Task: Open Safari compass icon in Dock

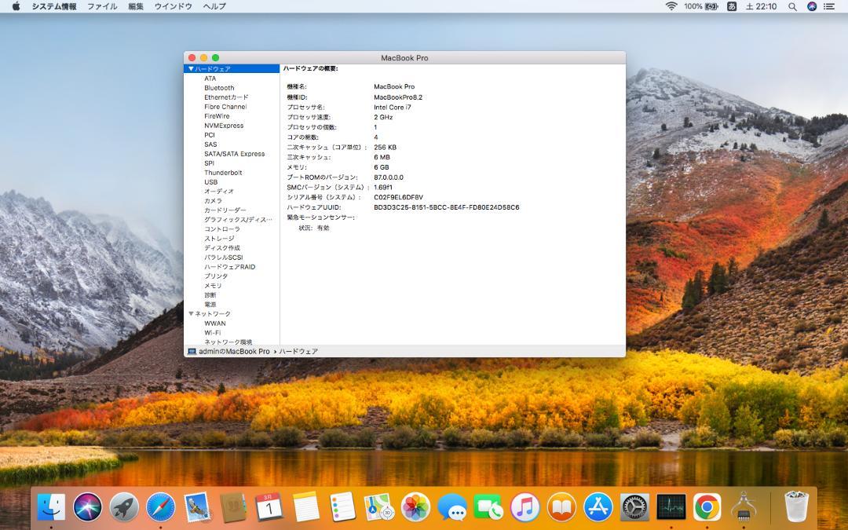Action: [161, 508]
